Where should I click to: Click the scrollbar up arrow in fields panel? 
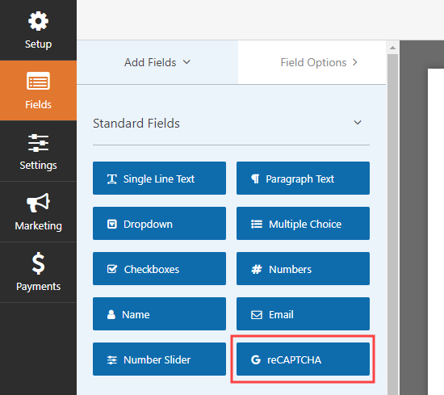392,48
